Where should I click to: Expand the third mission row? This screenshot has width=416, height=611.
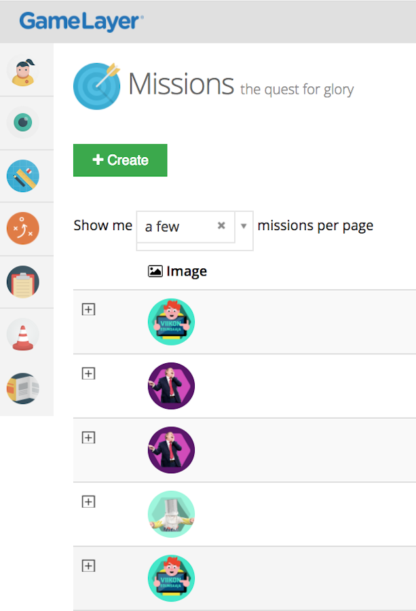coord(88,438)
